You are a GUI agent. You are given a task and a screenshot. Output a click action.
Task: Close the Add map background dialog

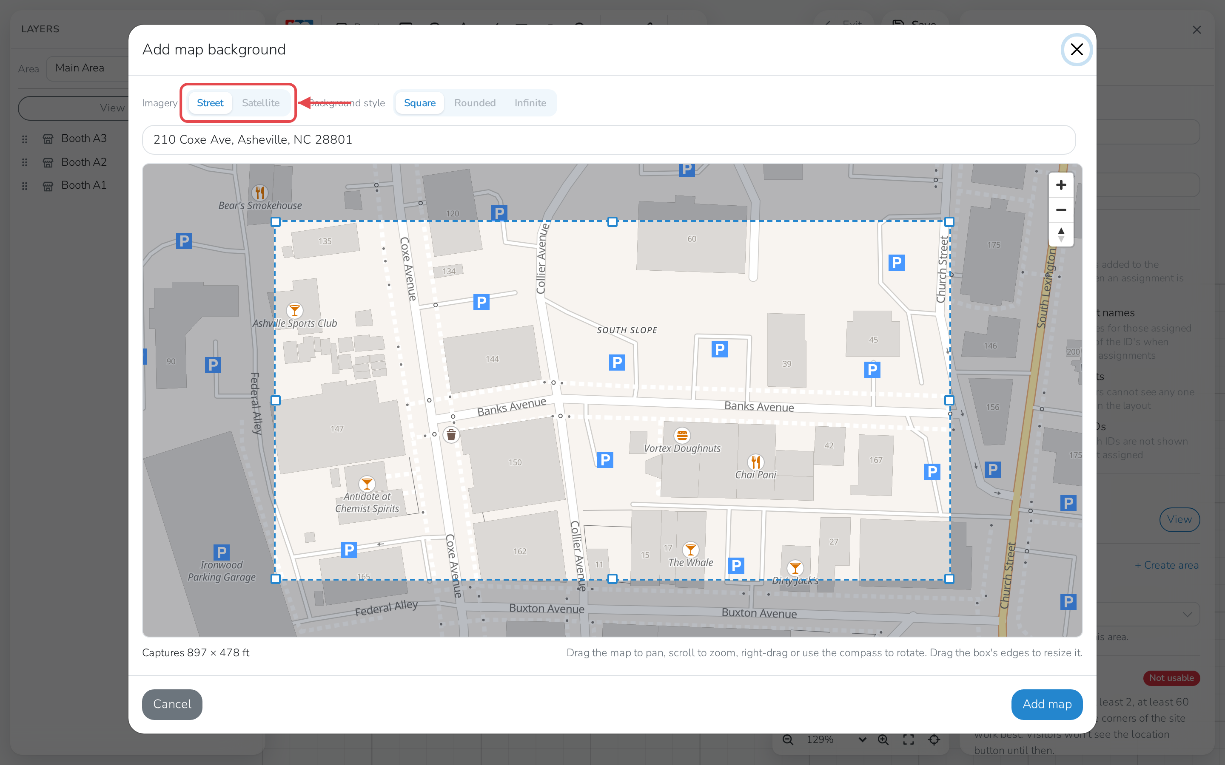click(1077, 50)
